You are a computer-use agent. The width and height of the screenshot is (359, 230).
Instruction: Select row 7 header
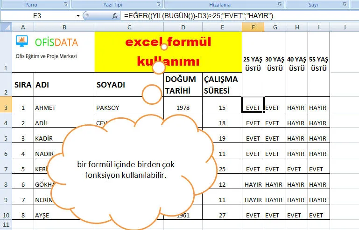[6, 169]
